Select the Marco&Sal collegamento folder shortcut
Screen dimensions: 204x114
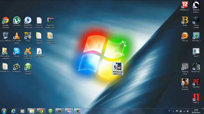tap(5, 53)
